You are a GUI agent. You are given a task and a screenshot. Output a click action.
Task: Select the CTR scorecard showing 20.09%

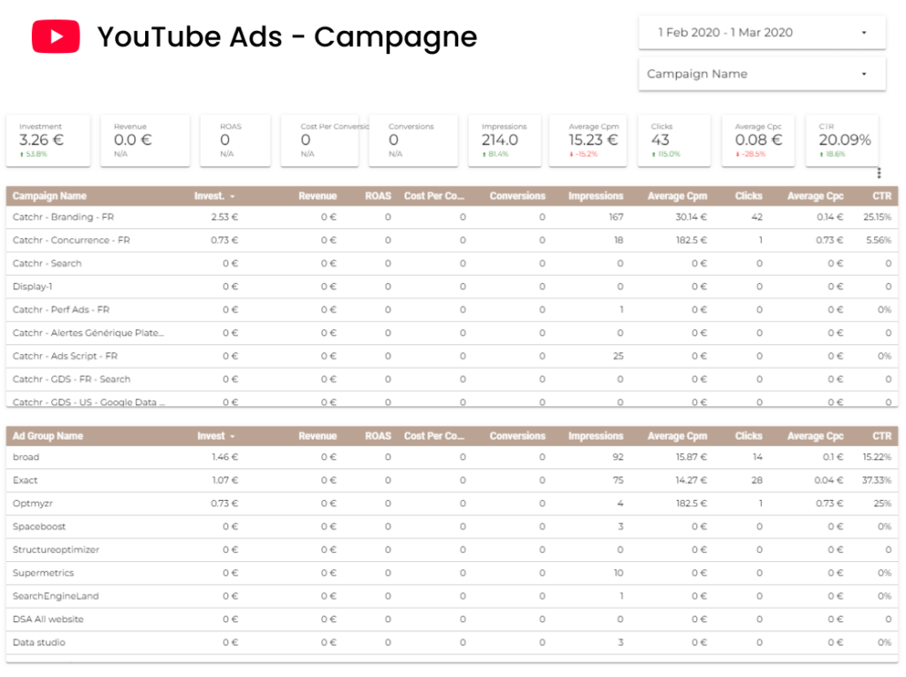[842, 140]
